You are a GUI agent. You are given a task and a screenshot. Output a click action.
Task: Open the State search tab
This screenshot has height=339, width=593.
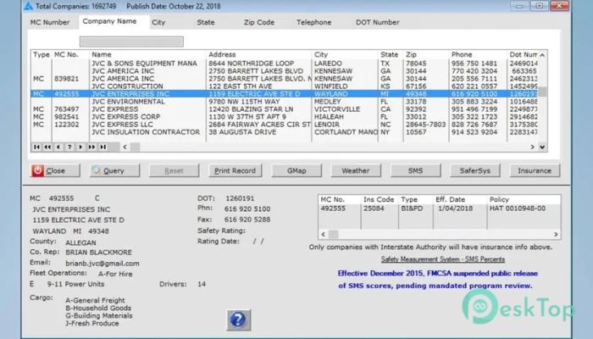(x=205, y=22)
